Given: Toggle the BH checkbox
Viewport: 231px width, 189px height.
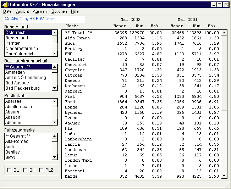Looking at the screenshot, I should pos(25,170).
